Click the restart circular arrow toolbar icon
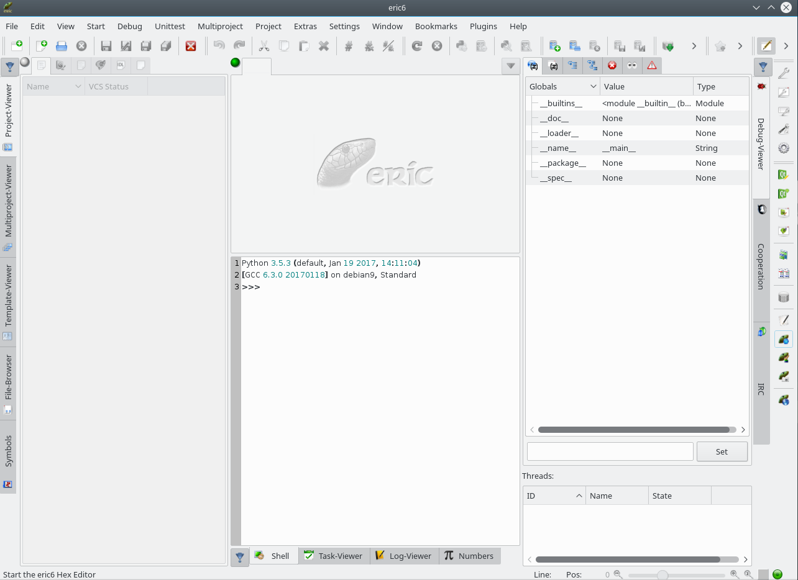This screenshot has width=798, height=580. [417, 46]
